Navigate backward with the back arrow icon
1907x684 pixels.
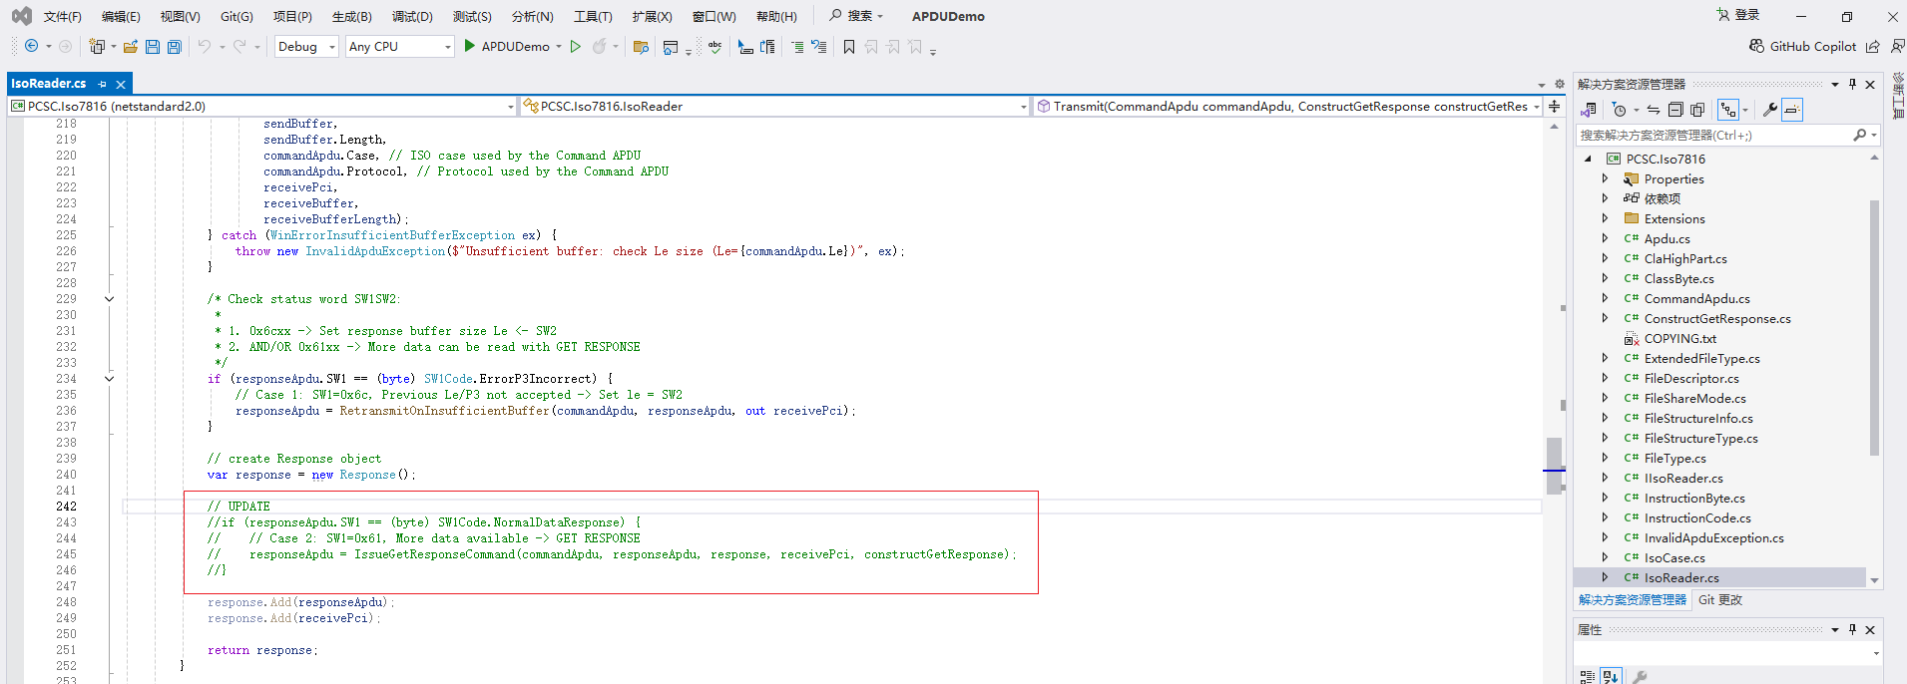point(32,47)
